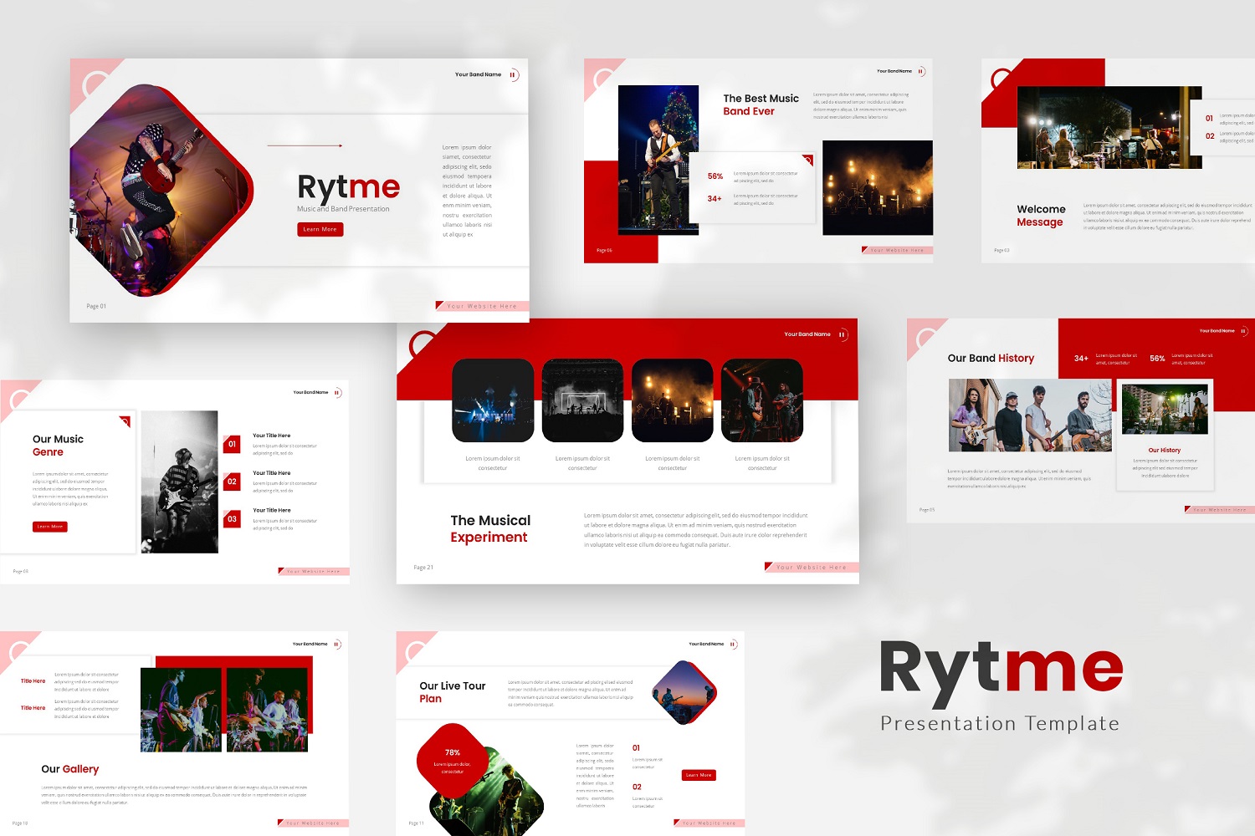
Task: Click Your Website Here on the Our Gallery slide
Action: coord(314,823)
